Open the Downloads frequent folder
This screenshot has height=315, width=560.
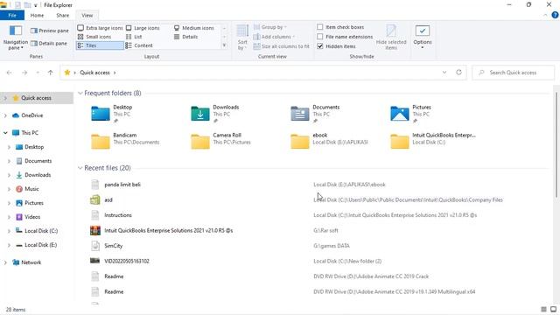click(x=215, y=114)
